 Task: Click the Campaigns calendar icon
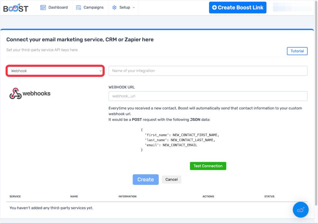coord(79,7)
